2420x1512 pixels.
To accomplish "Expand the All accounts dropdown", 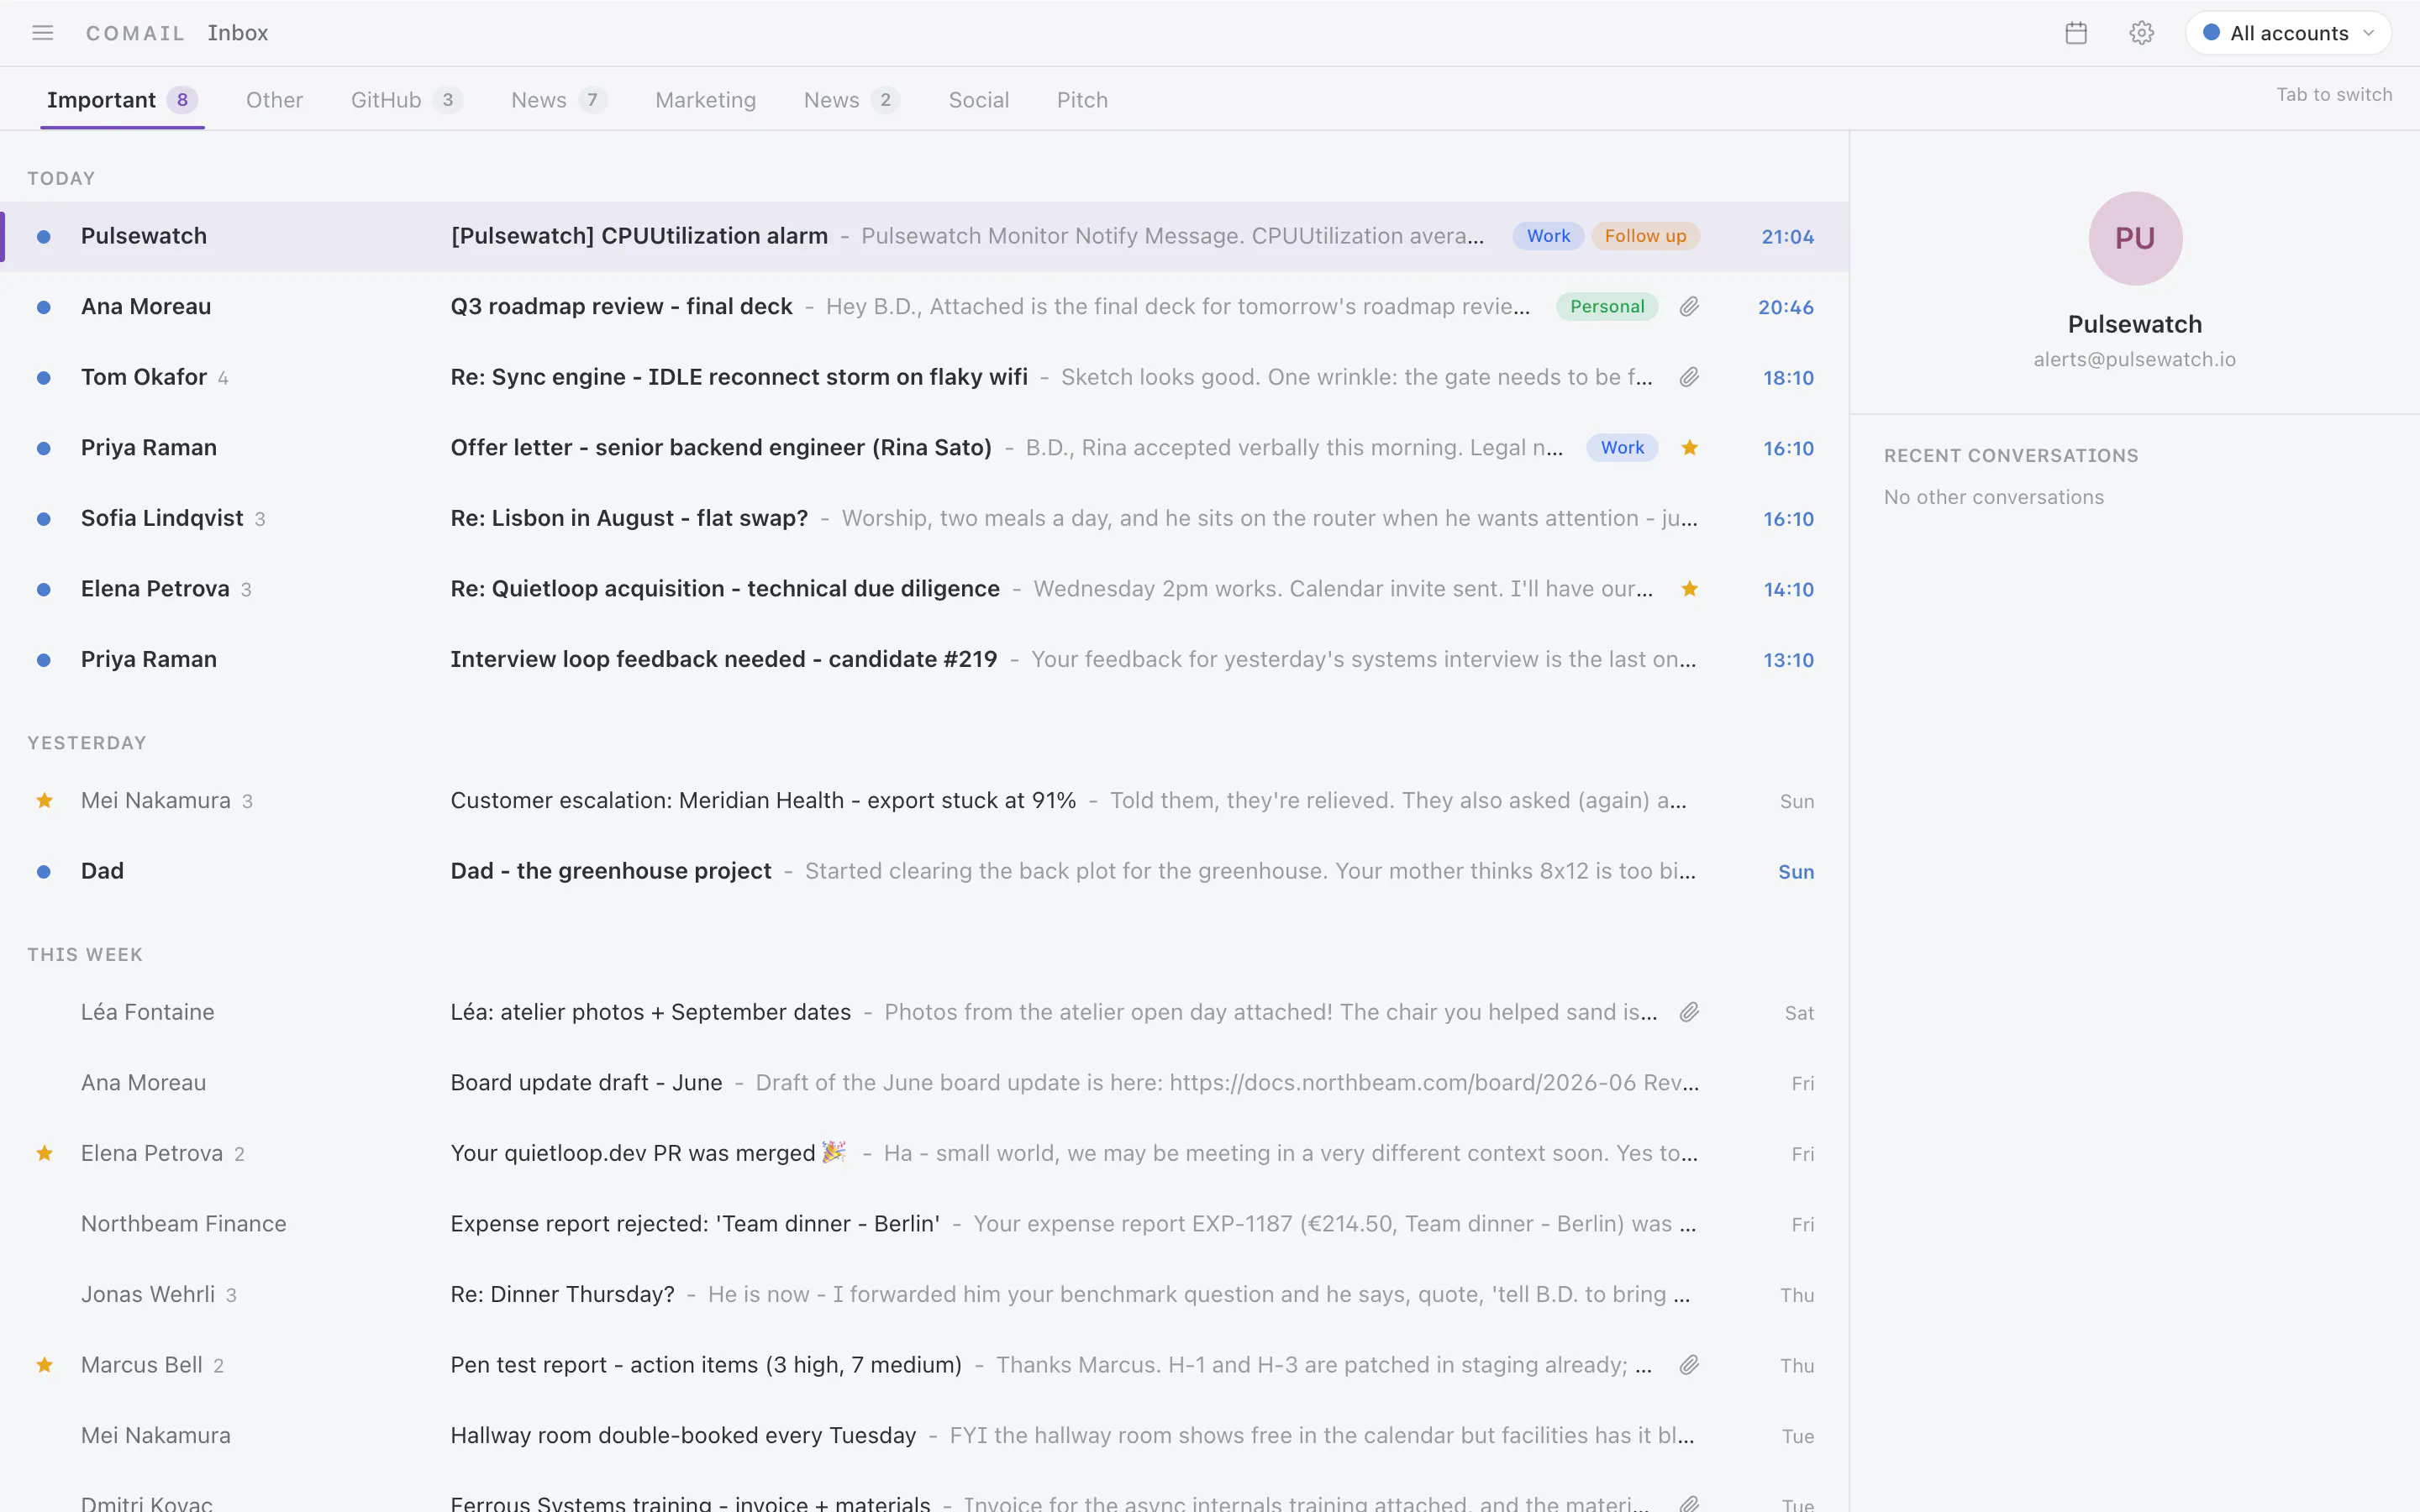I will (2288, 33).
